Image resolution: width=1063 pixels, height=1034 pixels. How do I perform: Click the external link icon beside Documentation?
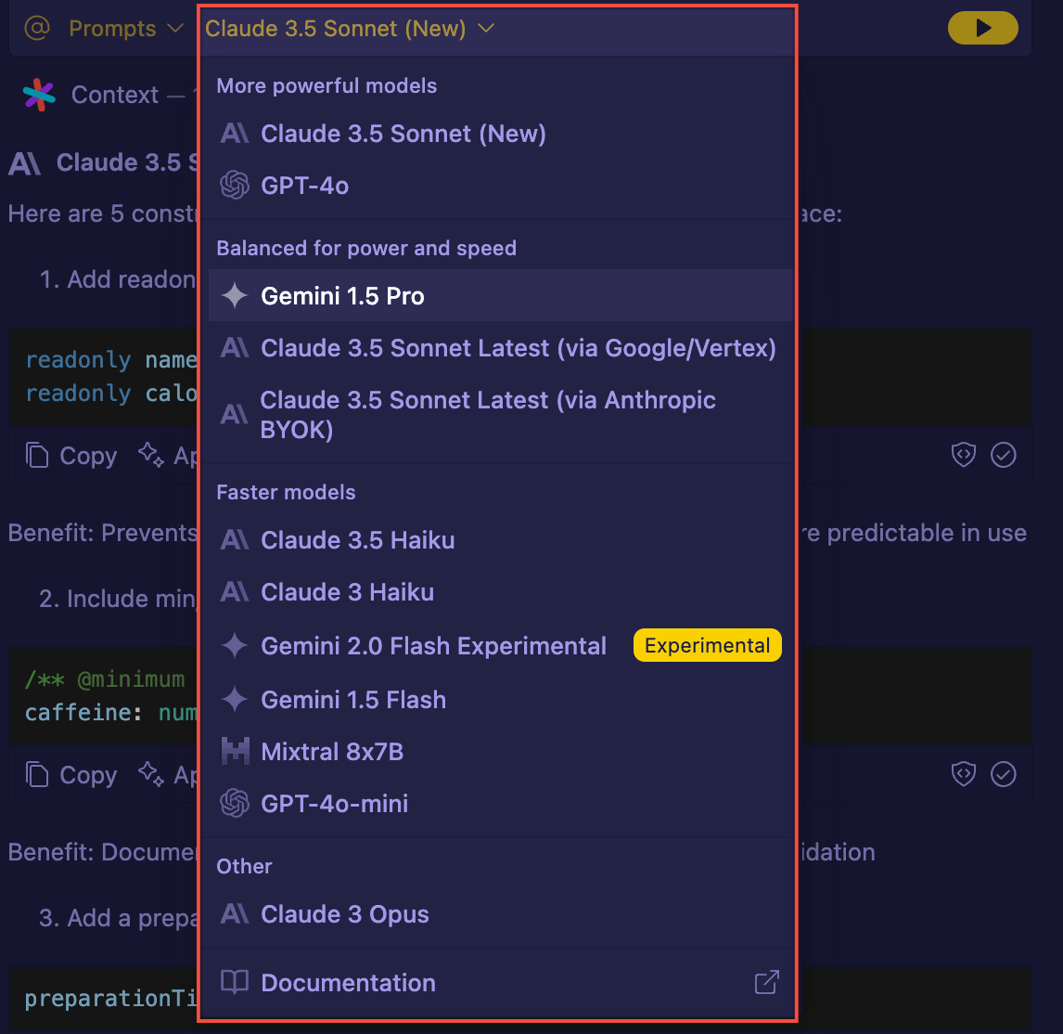tap(767, 982)
